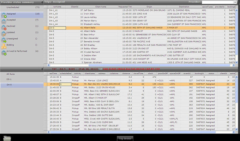Viewport: 240px width, 141px height.
Task: Select the Unassigned status label
Action: click(x=12, y=39)
